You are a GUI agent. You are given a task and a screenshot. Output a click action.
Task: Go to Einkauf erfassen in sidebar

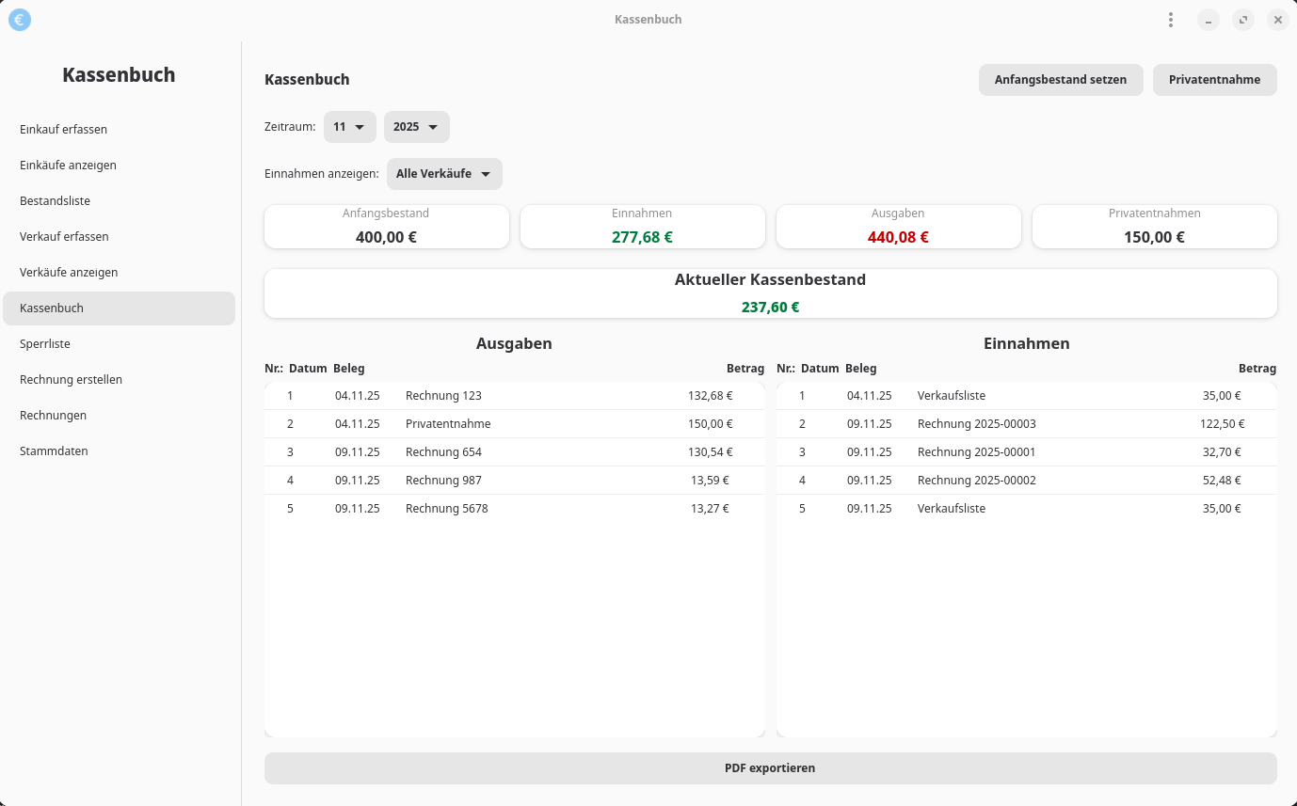[x=63, y=130]
